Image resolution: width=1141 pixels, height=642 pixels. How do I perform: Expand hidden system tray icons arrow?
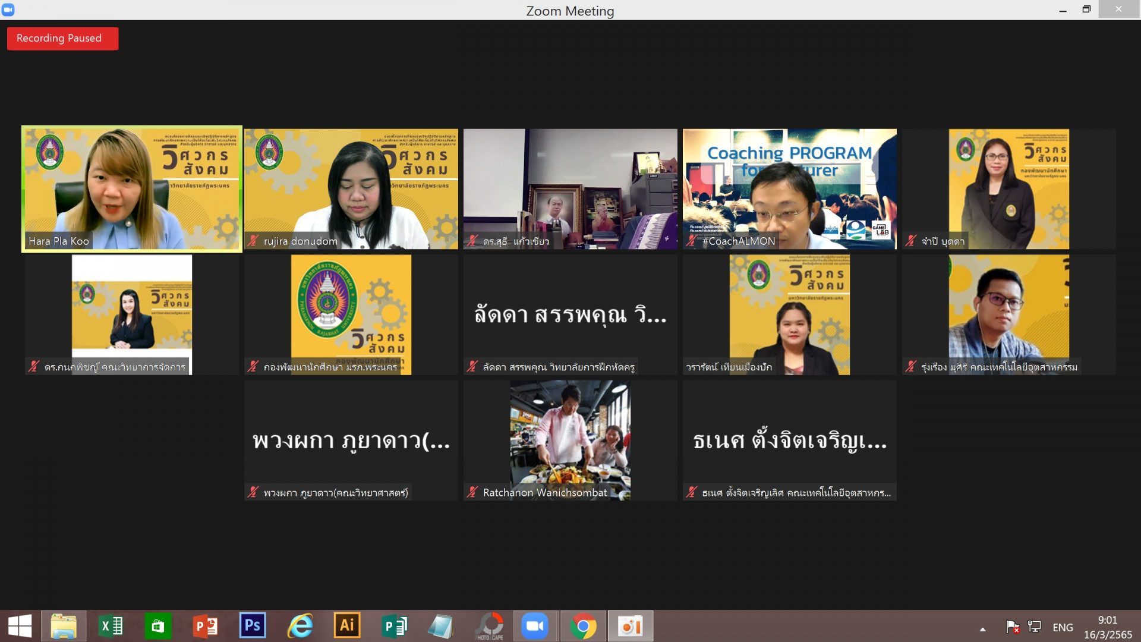coord(982,628)
